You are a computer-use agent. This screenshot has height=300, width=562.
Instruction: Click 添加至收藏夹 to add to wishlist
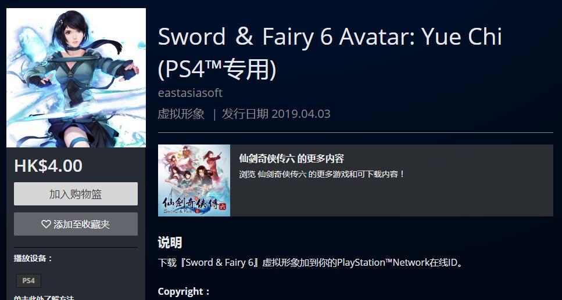(x=76, y=224)
